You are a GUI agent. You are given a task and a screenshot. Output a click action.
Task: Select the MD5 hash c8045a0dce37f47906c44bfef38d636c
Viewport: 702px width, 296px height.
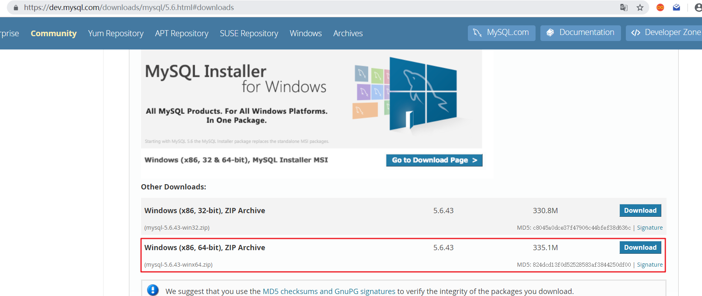(582, 228)
